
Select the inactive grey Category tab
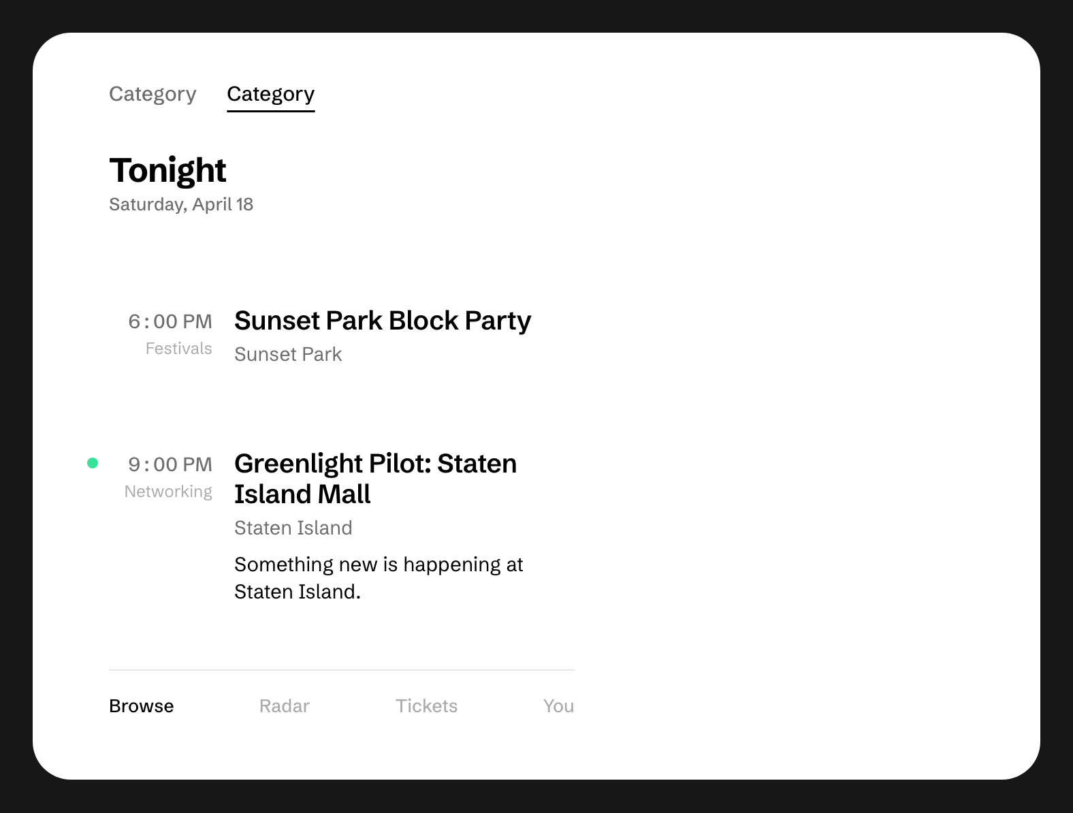point(153,94)
